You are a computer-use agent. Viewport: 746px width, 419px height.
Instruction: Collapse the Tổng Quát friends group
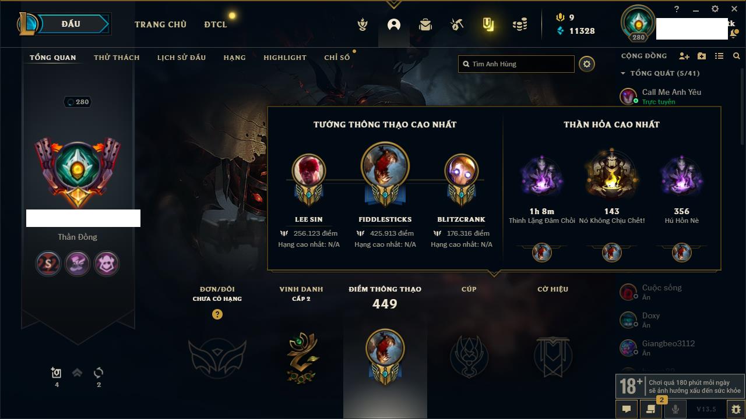[623, 73]
